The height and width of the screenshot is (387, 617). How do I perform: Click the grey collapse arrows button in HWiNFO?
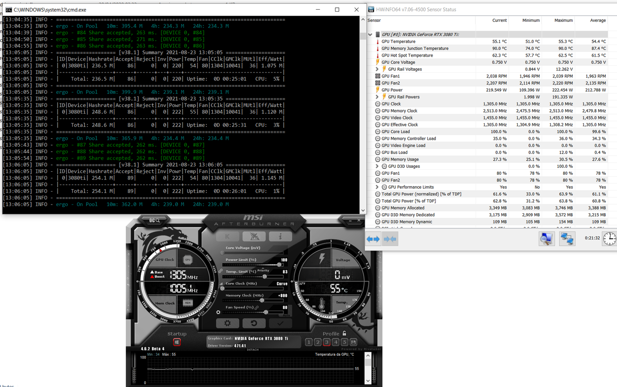pyautogui.click(x=390, y=239)
